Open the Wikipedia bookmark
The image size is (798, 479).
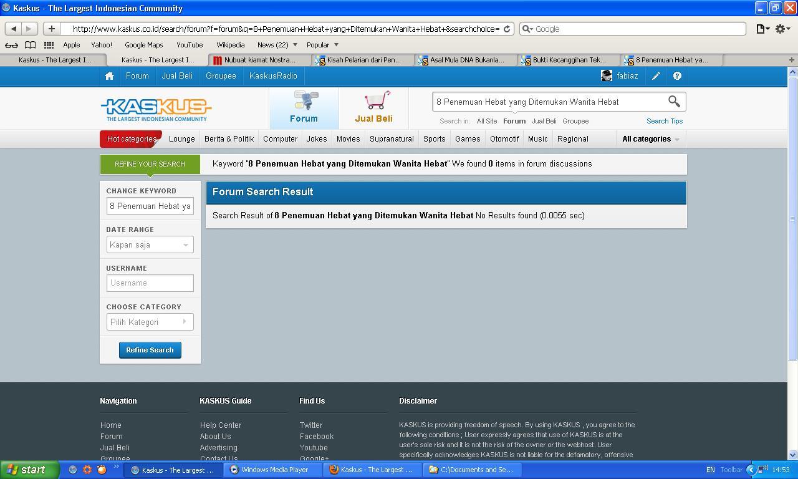(x=231, y=45)
